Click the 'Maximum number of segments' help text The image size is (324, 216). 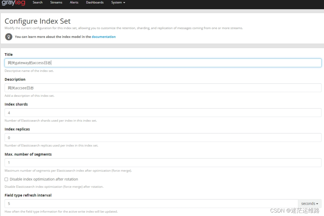(x=68, y=171)
